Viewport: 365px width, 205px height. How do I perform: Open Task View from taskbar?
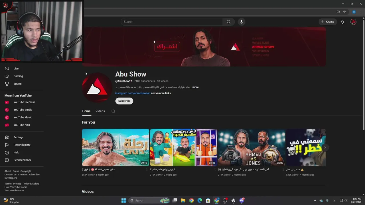pos(175,200)
